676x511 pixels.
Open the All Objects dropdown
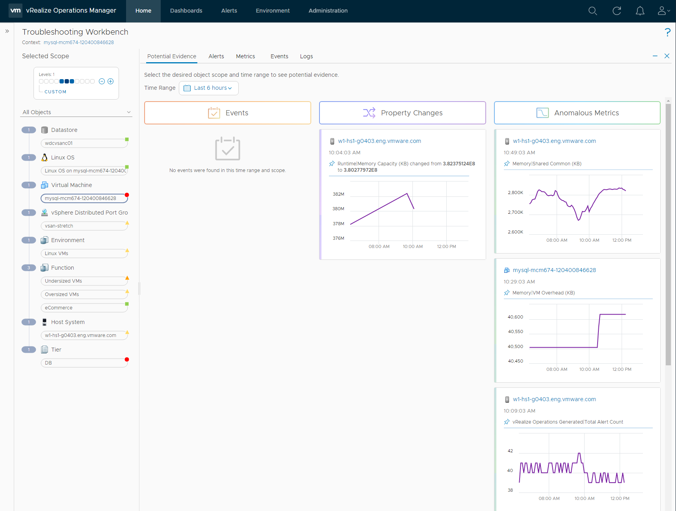click(76, 112)
